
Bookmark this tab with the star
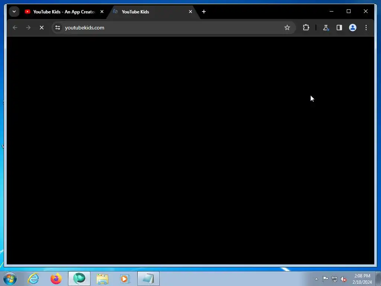[x=287, y=28]
